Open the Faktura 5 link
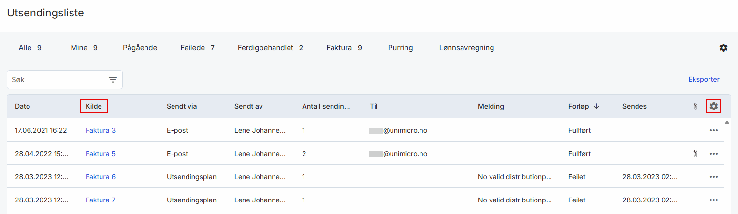Image resolution: width=738 pixels, height=214 pixels. click(x=101, y=154)
